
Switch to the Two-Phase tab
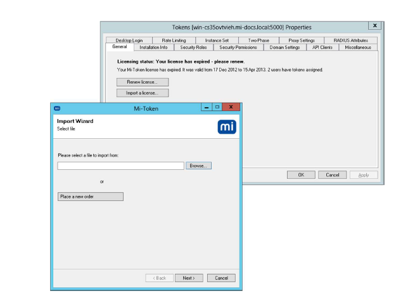pos(259,41)
